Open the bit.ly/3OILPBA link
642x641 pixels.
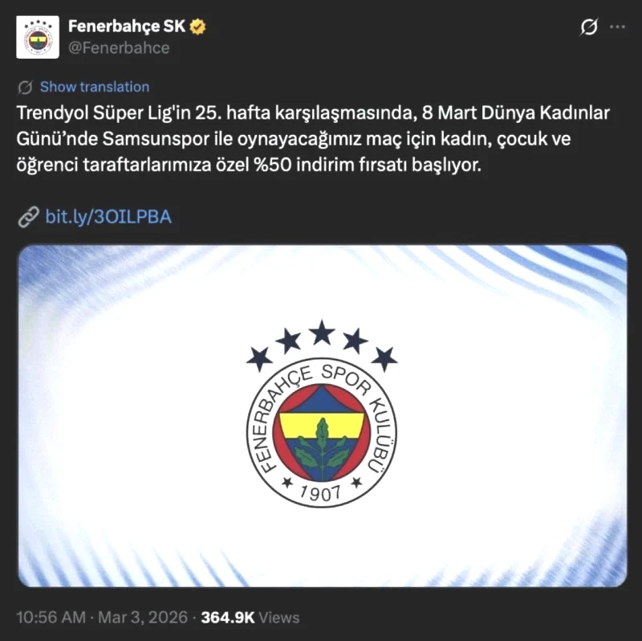[x=108, y=217]
